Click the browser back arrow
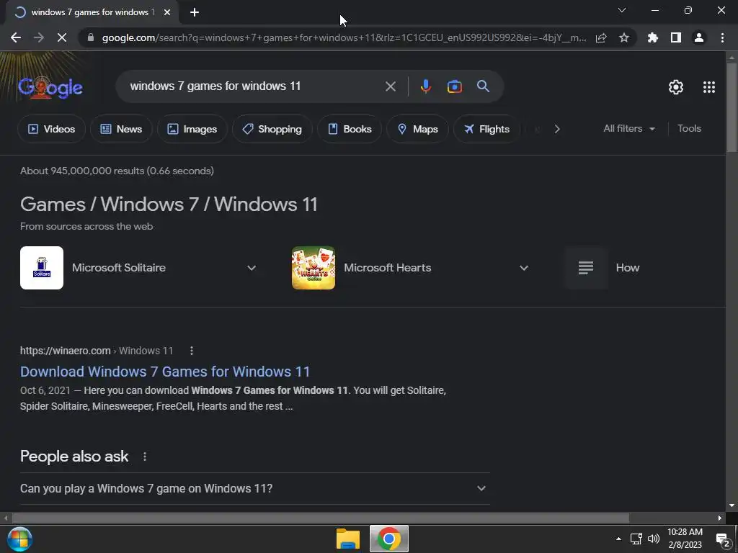 click(x=16, y=37)
